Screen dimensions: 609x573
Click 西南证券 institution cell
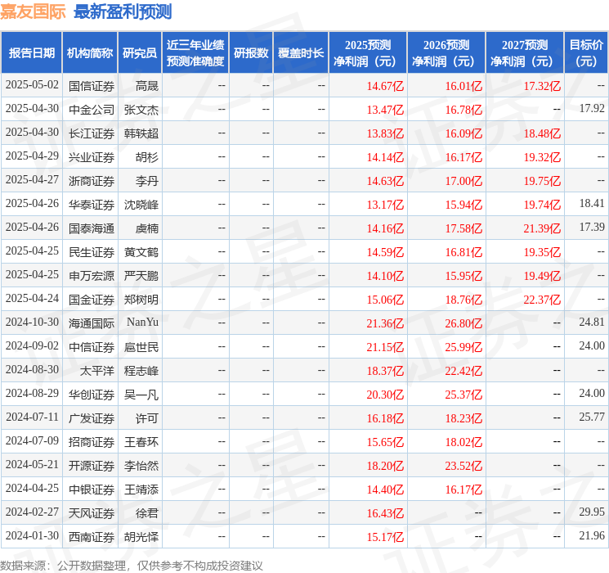(92, 536)
